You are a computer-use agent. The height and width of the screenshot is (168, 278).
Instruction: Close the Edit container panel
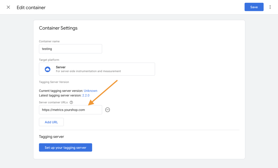pos(9,7)
